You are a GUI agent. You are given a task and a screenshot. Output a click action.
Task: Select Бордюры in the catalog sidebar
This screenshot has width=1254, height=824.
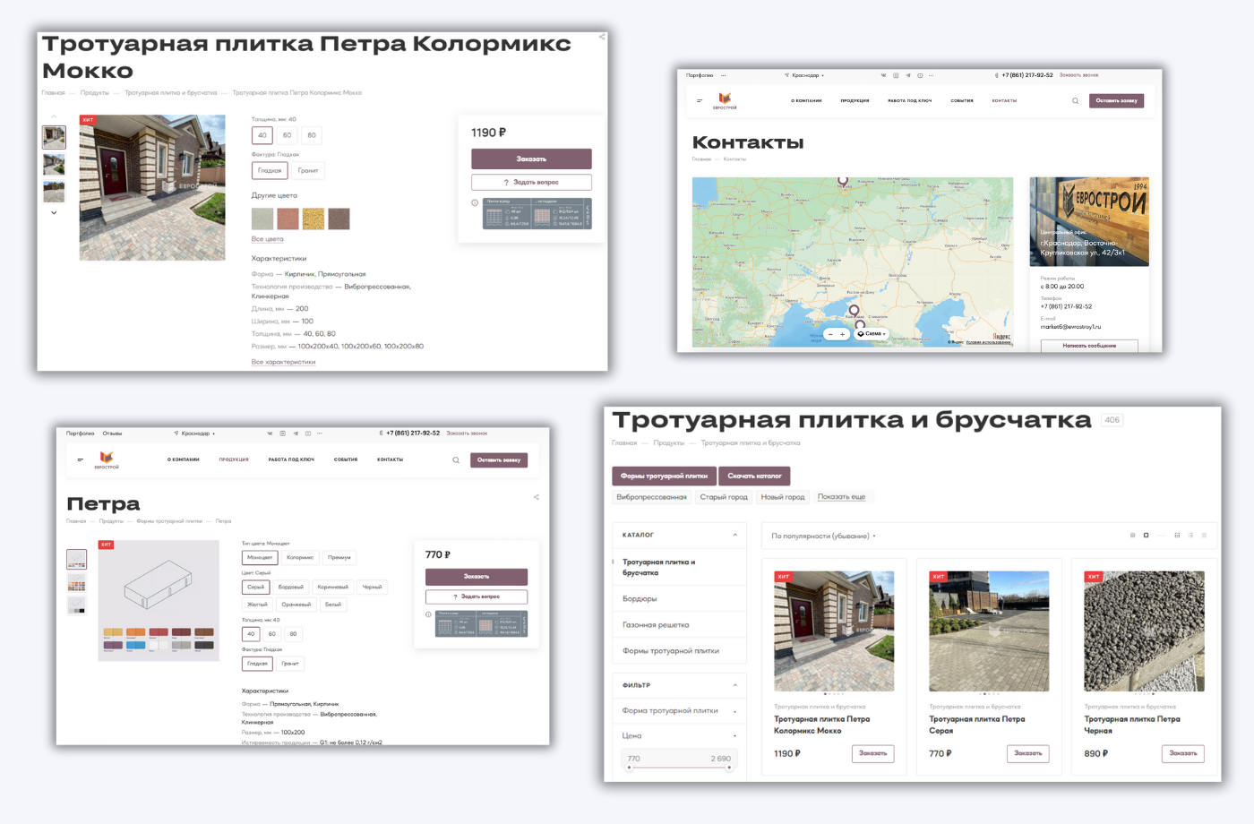(640, 599)
